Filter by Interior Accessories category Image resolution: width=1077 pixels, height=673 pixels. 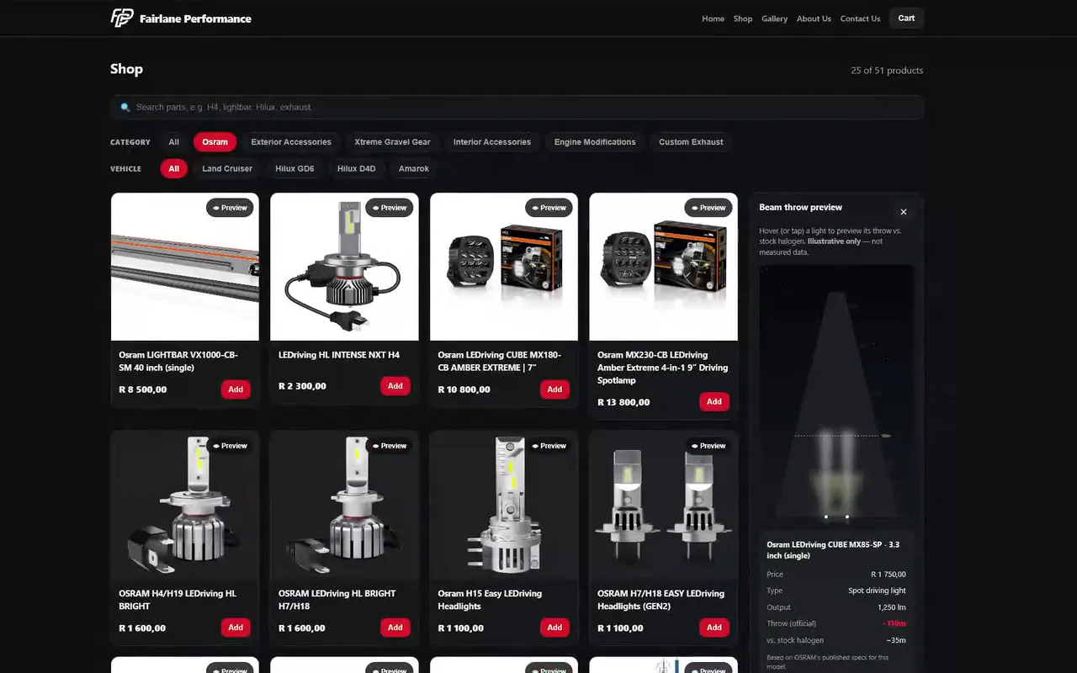pos(492,142)
